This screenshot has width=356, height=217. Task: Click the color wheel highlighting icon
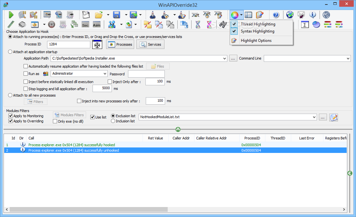[x=234, y=15]
